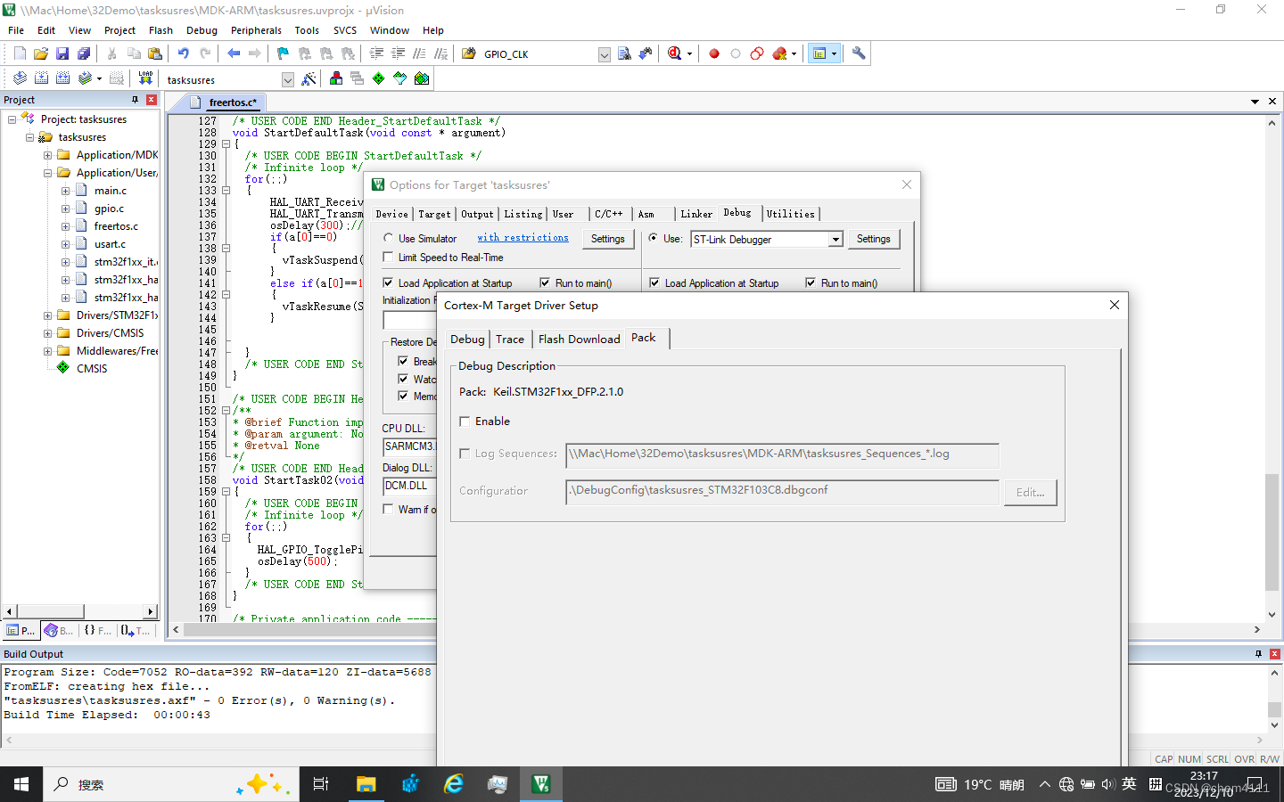Open the ST-Link Debugger dropdown
The image size is (1284, 802).
pyautogui.click(x=835, y=239)
